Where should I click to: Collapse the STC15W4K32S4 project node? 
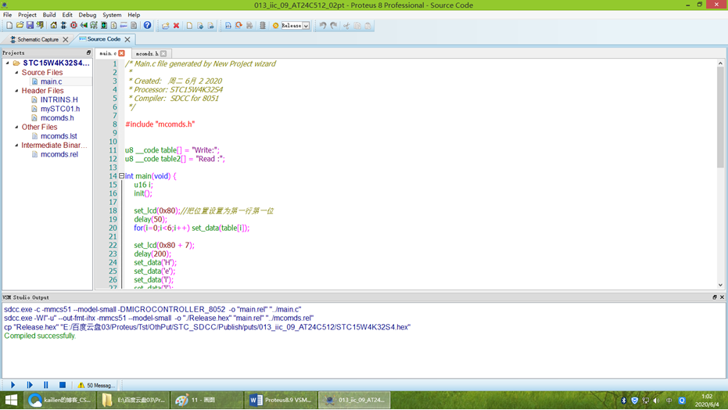(x=8, y=63)
